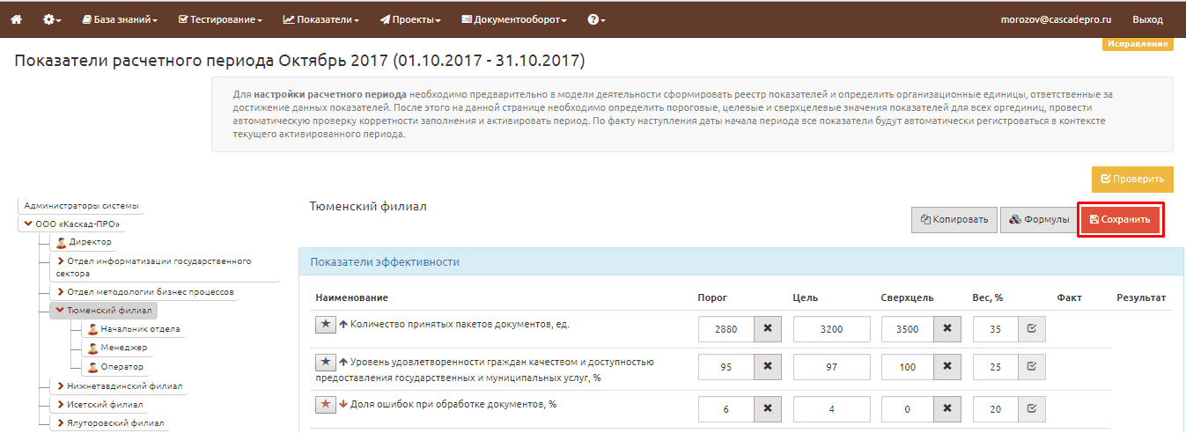Toggle star for Количество принятых пакетов документов
Viewport: 1186px width, 433px height.
click(325, 324)
